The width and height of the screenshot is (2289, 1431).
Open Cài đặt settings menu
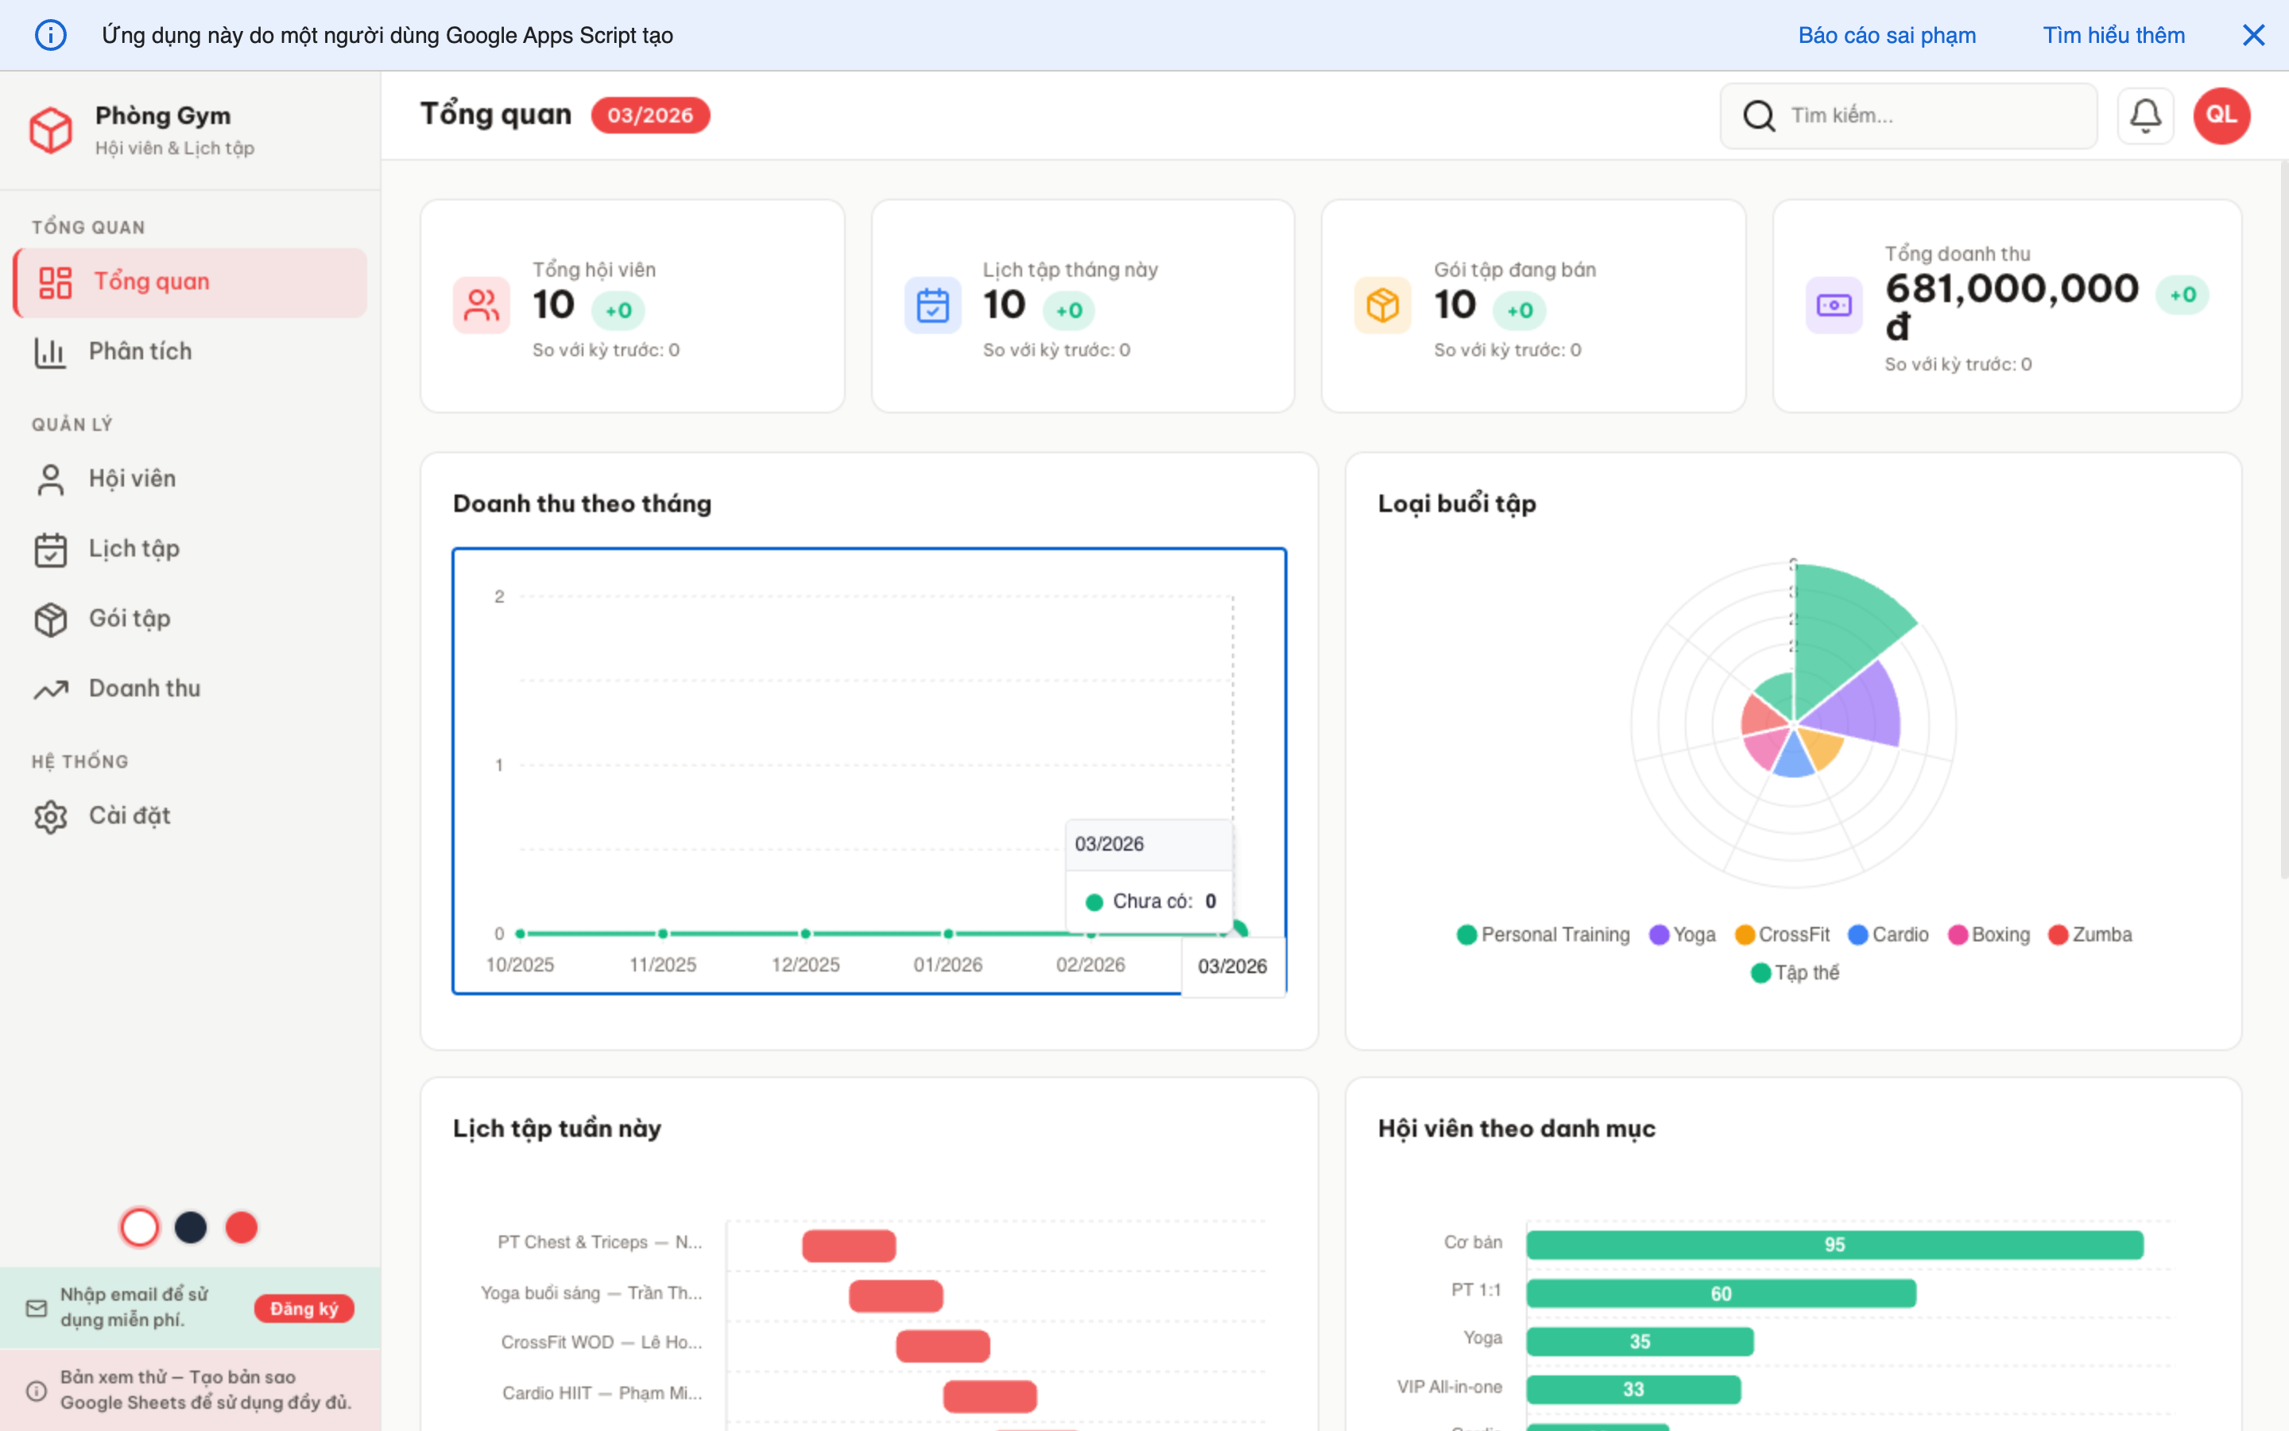click(130, 815)
